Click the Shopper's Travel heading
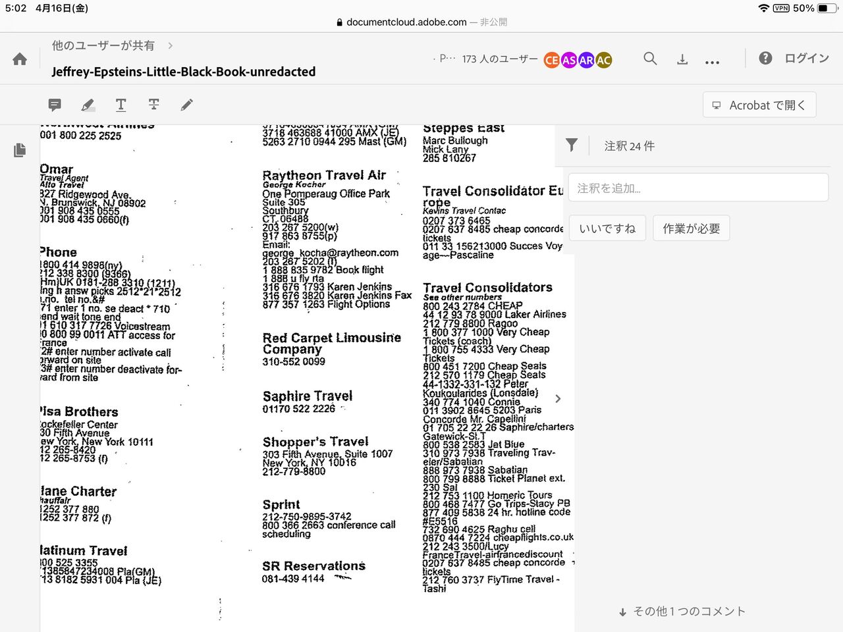This screenshot has width=843, height=632. pyautogui.click(x=315, y=442)
